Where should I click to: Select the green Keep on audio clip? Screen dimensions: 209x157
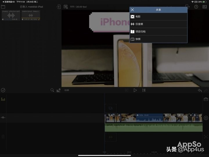[x=154, y=128]
